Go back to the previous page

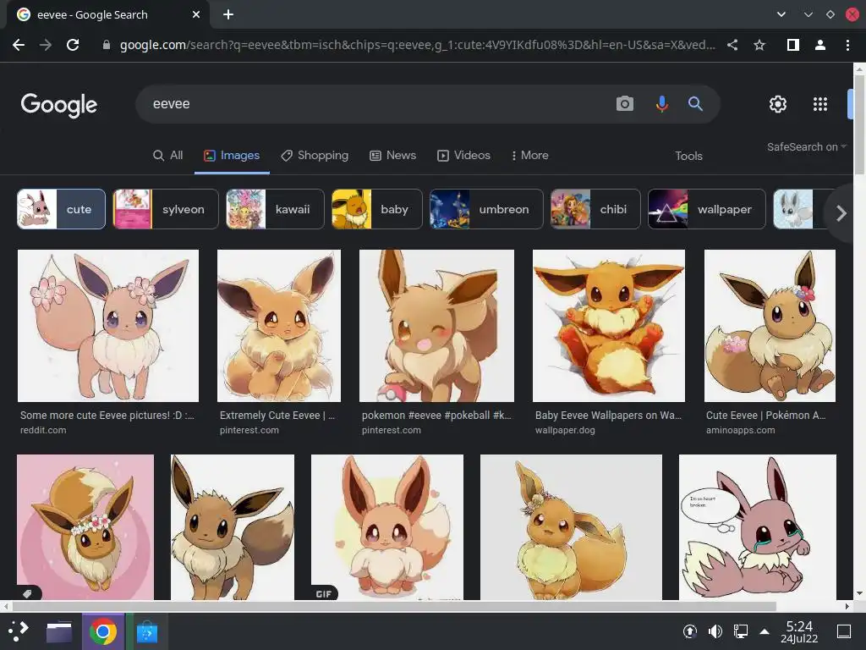(x=19, y=45)
